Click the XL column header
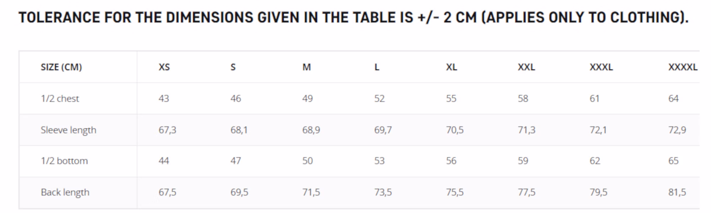The width and height of the screenshot is (711, 213). click(x=451, y=67)
